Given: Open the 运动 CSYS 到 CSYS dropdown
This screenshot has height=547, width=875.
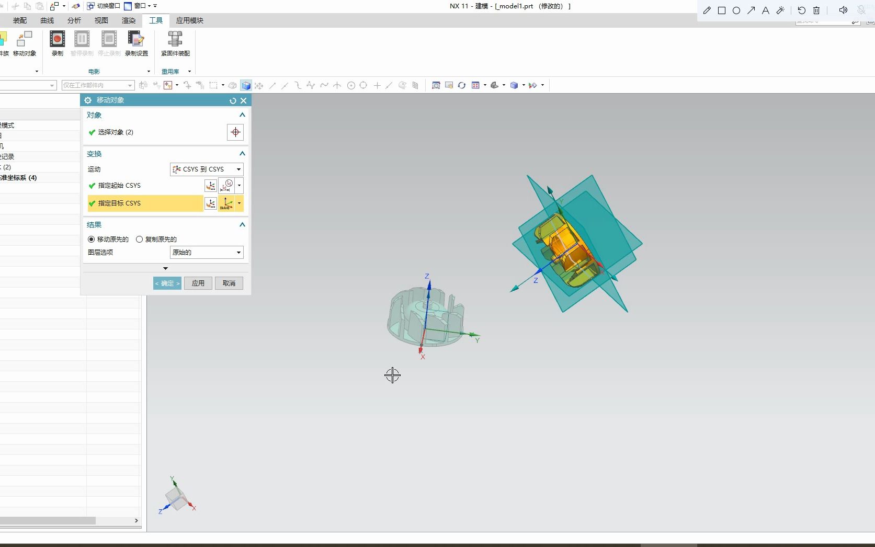Looking at the screenshot, I should [x=207, y=169].
